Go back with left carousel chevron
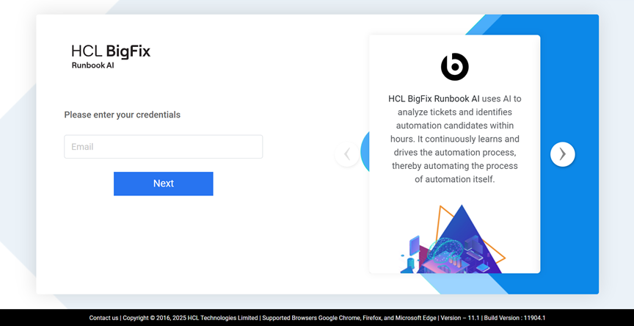634x326 pixels. click(x=347, y=154)
